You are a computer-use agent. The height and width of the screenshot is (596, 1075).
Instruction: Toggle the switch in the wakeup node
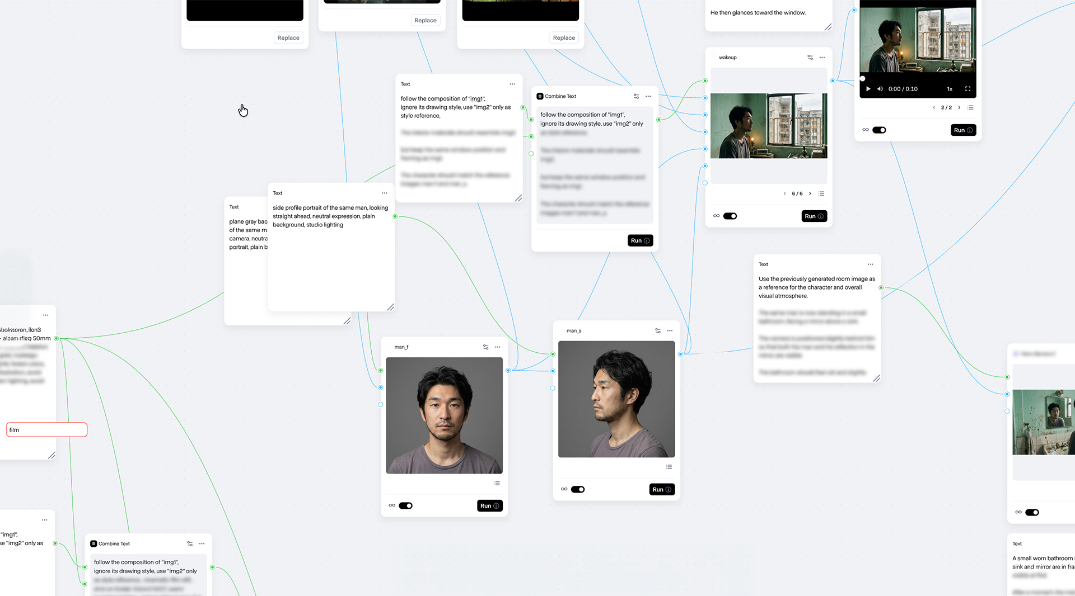click(730, 216)
